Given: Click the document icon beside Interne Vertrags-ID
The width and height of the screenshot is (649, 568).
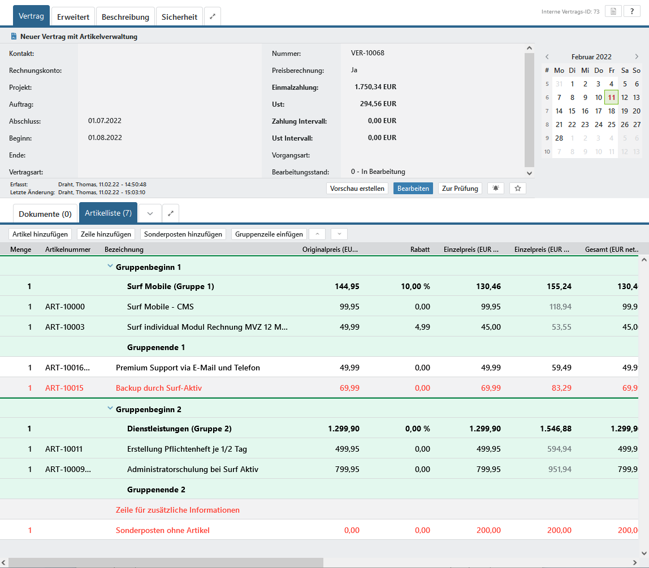Looking at the screenshot, I should (x=613, y=11).
